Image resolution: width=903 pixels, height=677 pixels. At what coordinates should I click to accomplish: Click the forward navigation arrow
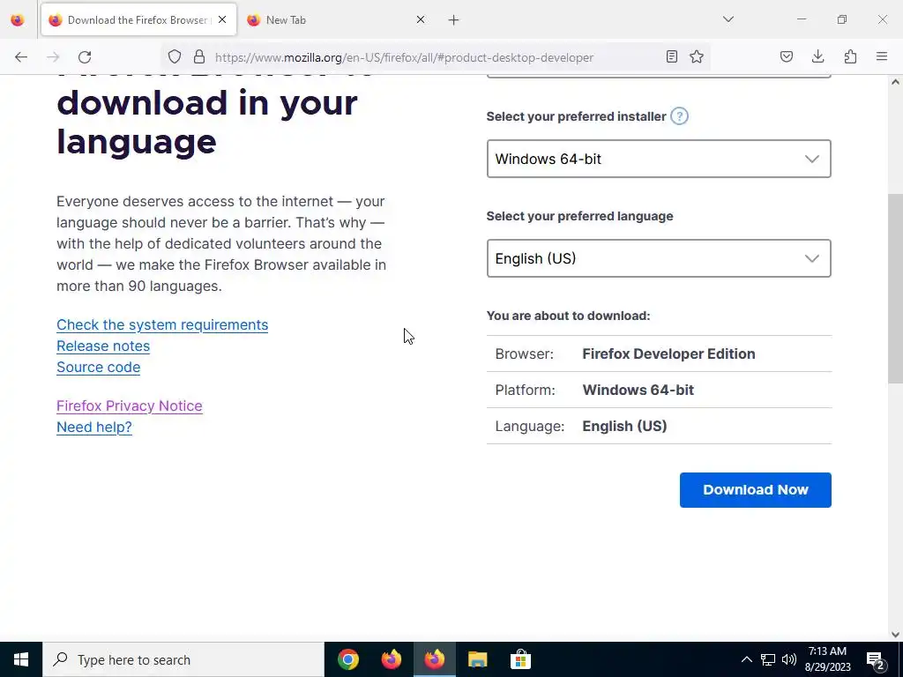53,57
